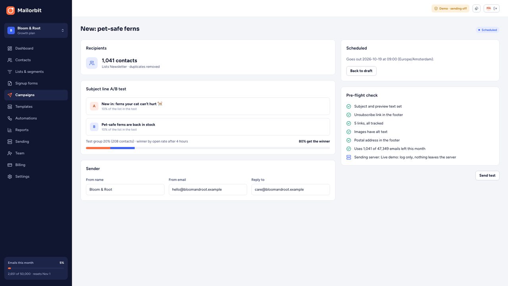508x286 pixels.
Task: Click the log out arrow icon
Action: point(495,8)
